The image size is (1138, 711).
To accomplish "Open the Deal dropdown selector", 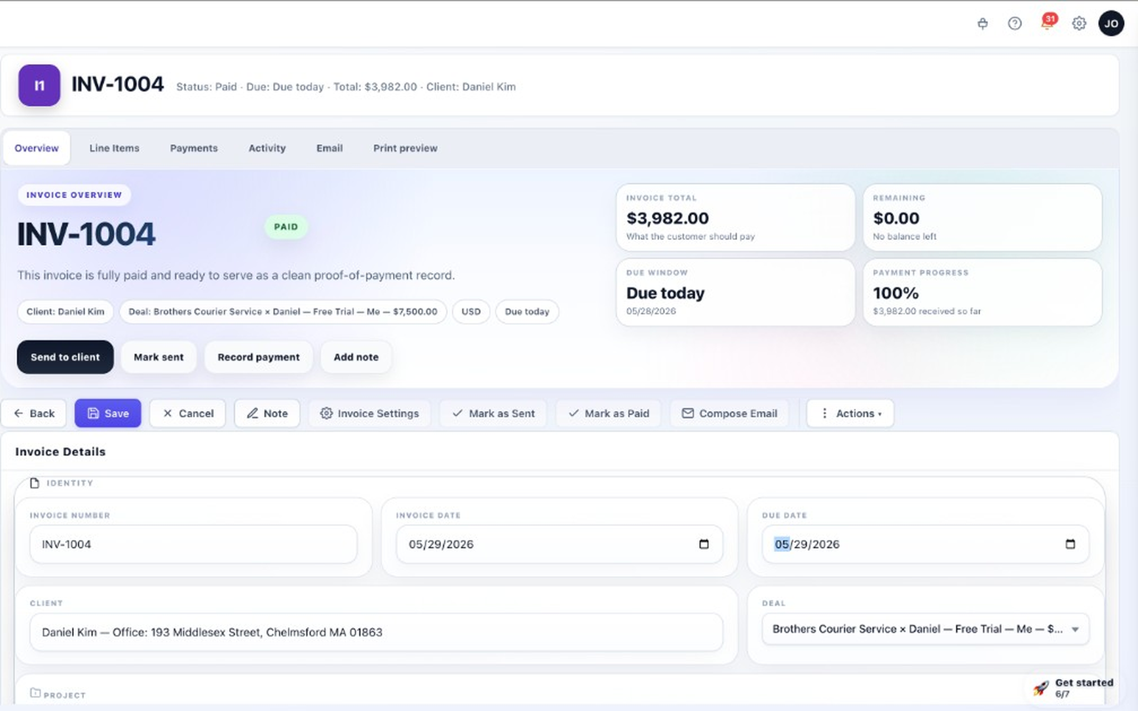I will tap(925, 629).
